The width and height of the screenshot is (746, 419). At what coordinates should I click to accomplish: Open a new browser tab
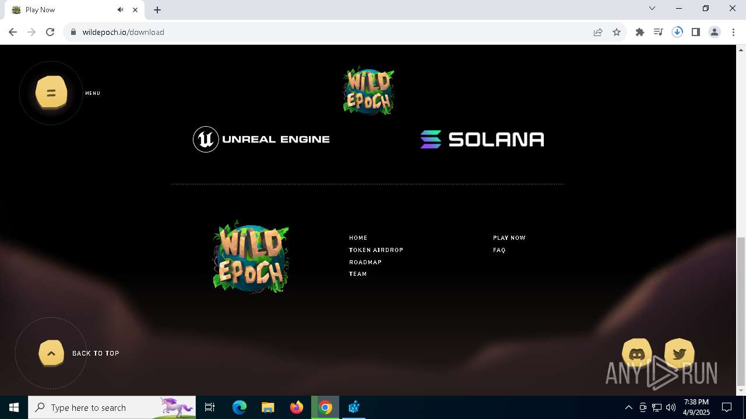[x=157, y=10]
